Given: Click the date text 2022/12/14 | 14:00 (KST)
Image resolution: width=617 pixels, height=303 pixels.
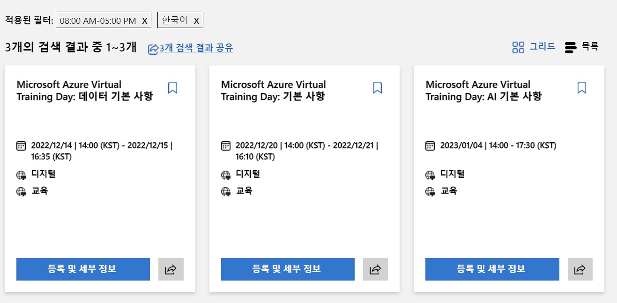Looking at the screenshot, I should click(x=75, y=145).
